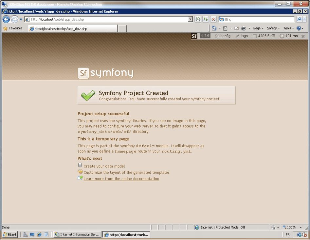Switch to http://localhost/web taskbar window

point(126,235)
